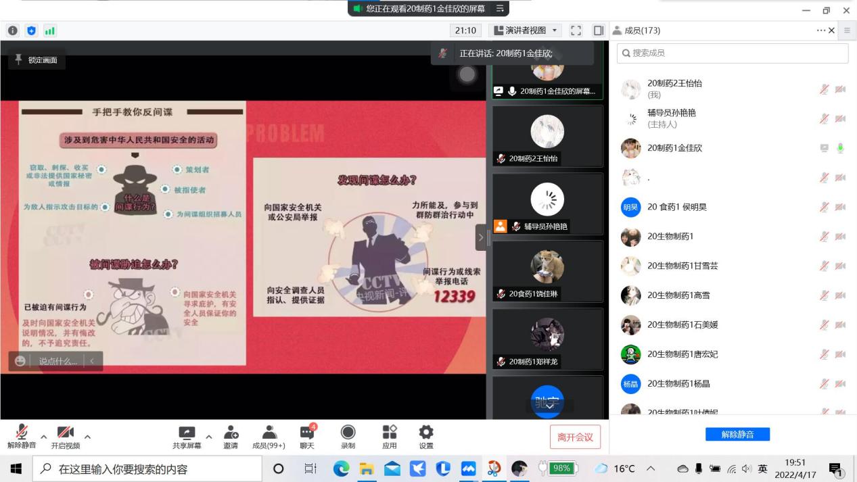Viewport: 857px width, 482px height.
Task: Open Chat (聊天) with unread badge
Action: (308, 437)
